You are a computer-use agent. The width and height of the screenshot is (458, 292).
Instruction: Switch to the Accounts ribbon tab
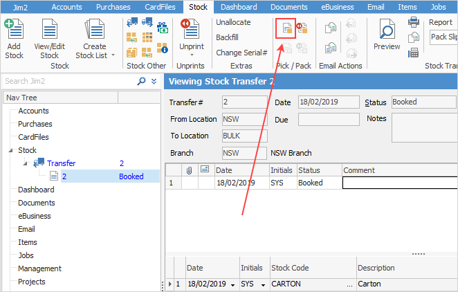(x=67, y=7)
